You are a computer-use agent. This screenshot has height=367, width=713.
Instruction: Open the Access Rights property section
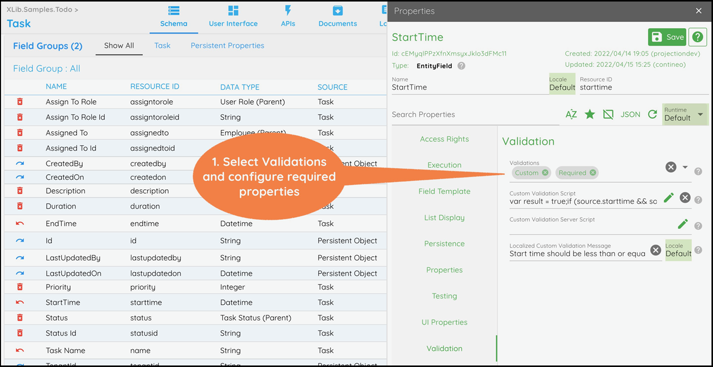[444, 139]
